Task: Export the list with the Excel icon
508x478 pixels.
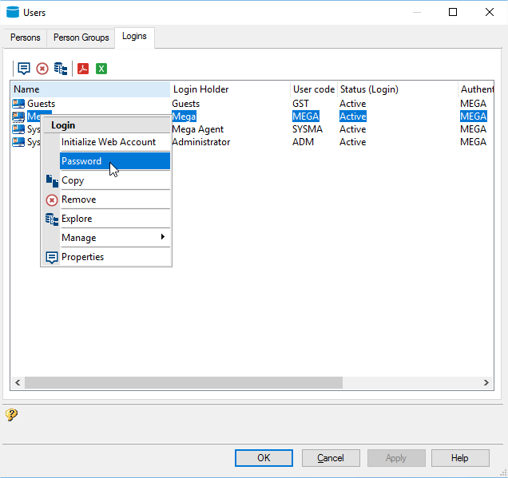Action: pos(101,69)
